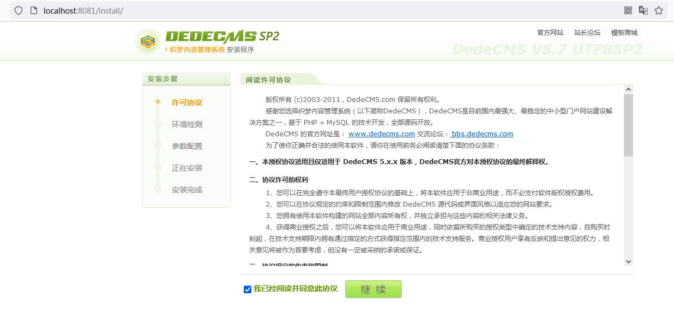Click the 我已经阅读并同意此协议 label text

coord(295,289)
